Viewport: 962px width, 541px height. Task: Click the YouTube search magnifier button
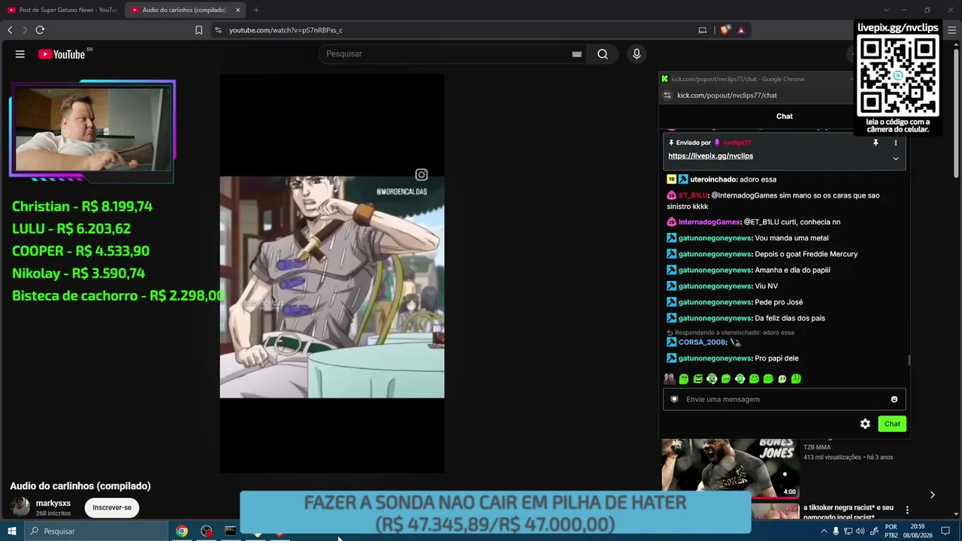coord(603,54)
